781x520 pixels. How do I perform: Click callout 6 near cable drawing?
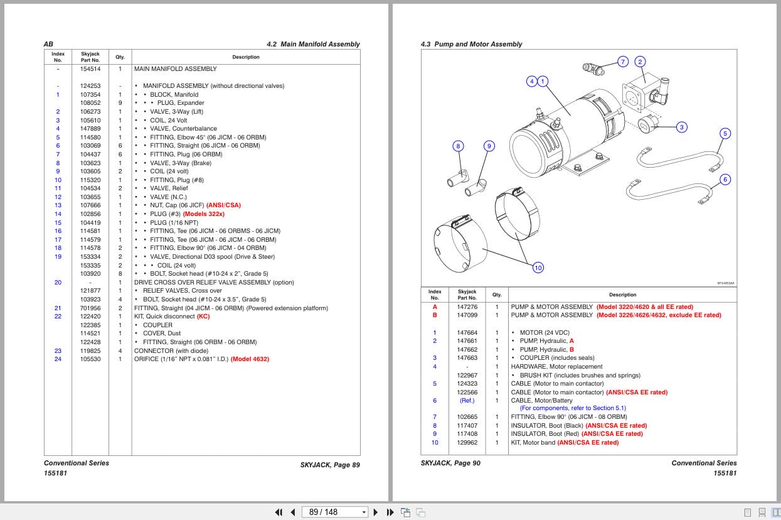click(725, 179)
